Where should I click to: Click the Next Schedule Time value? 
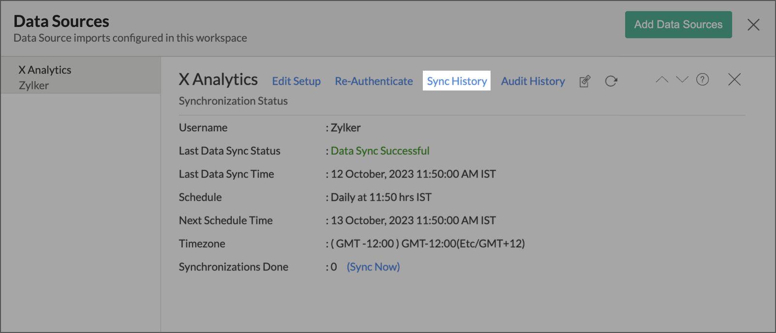pos(413,220)
